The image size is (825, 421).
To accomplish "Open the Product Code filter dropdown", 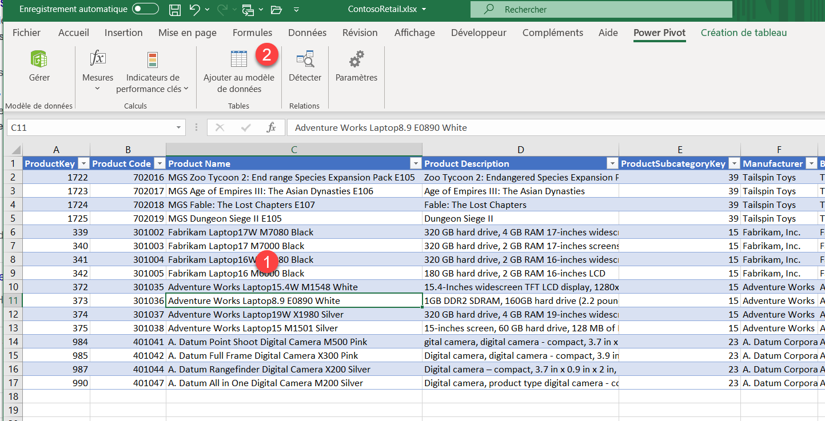I will pyautogui.click(x=158, y=164).
